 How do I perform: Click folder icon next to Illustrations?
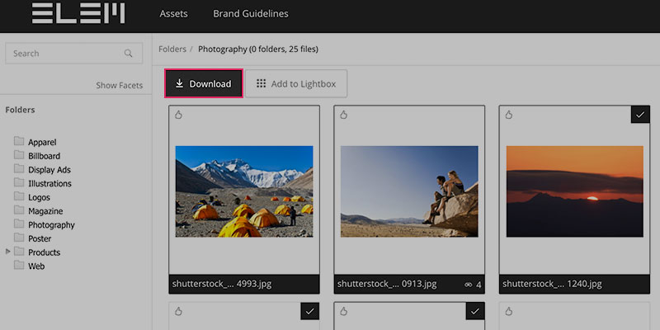[x=19, y=182]
